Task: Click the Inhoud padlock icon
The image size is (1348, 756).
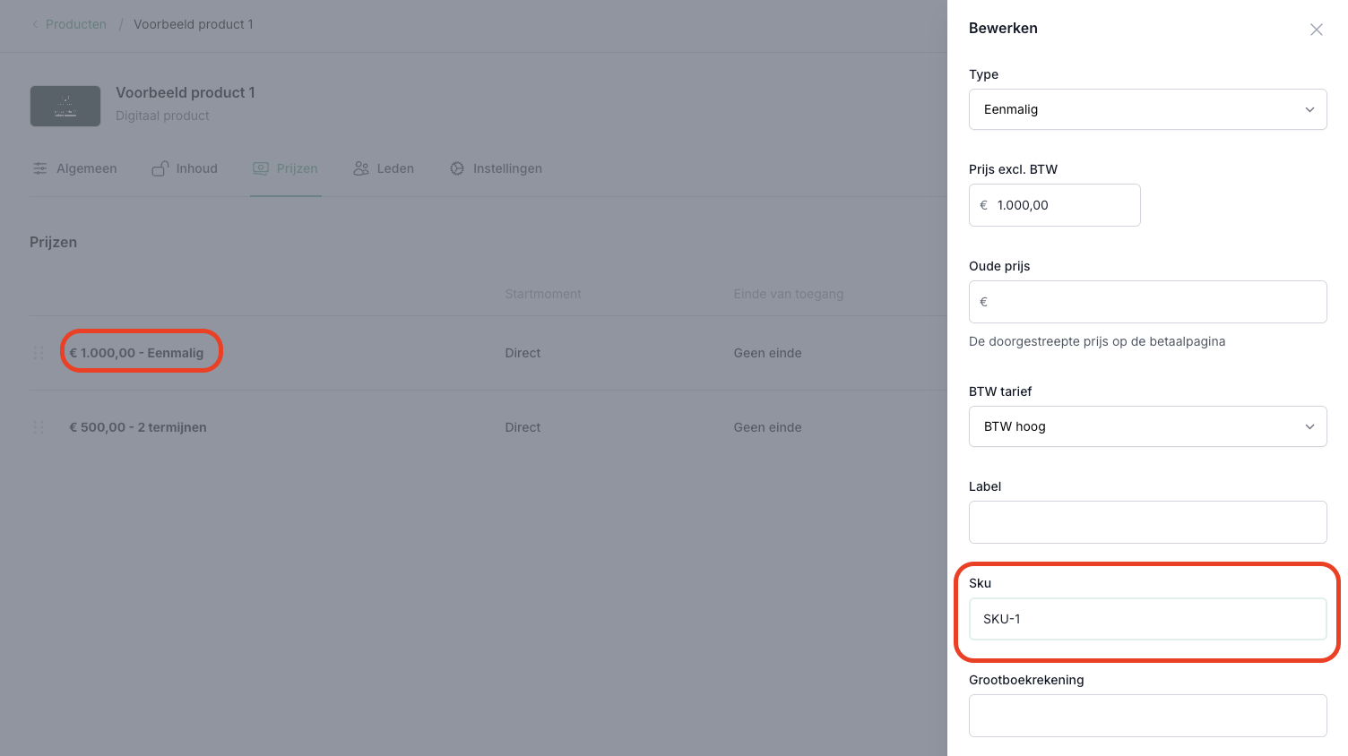Action: tap(160, 168)
